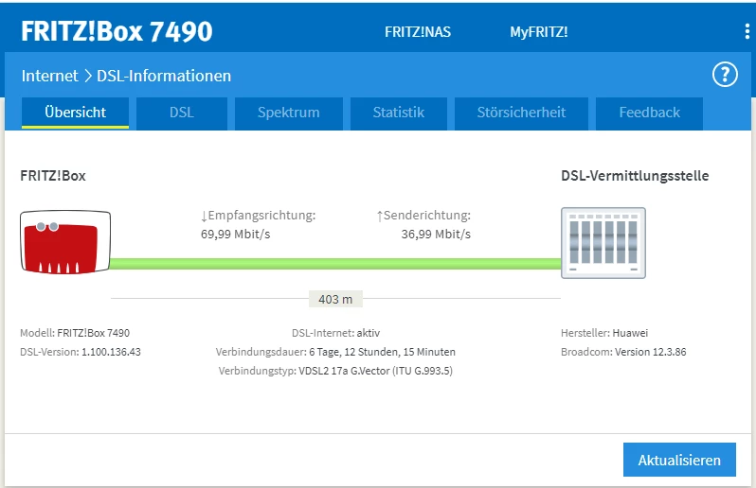This screenshot has height=488, width=756.
Task: Select the Übersicht tab
Action: tap(75, 113)
